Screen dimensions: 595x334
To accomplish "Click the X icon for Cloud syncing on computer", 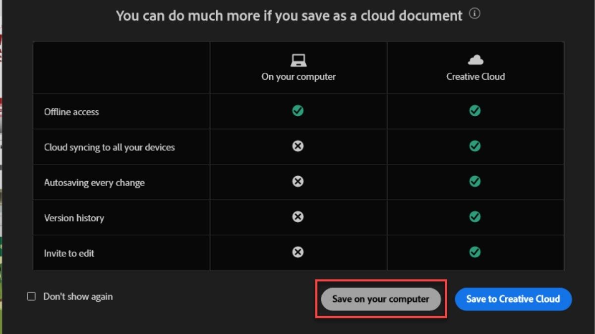I will (x=298, y=146).
